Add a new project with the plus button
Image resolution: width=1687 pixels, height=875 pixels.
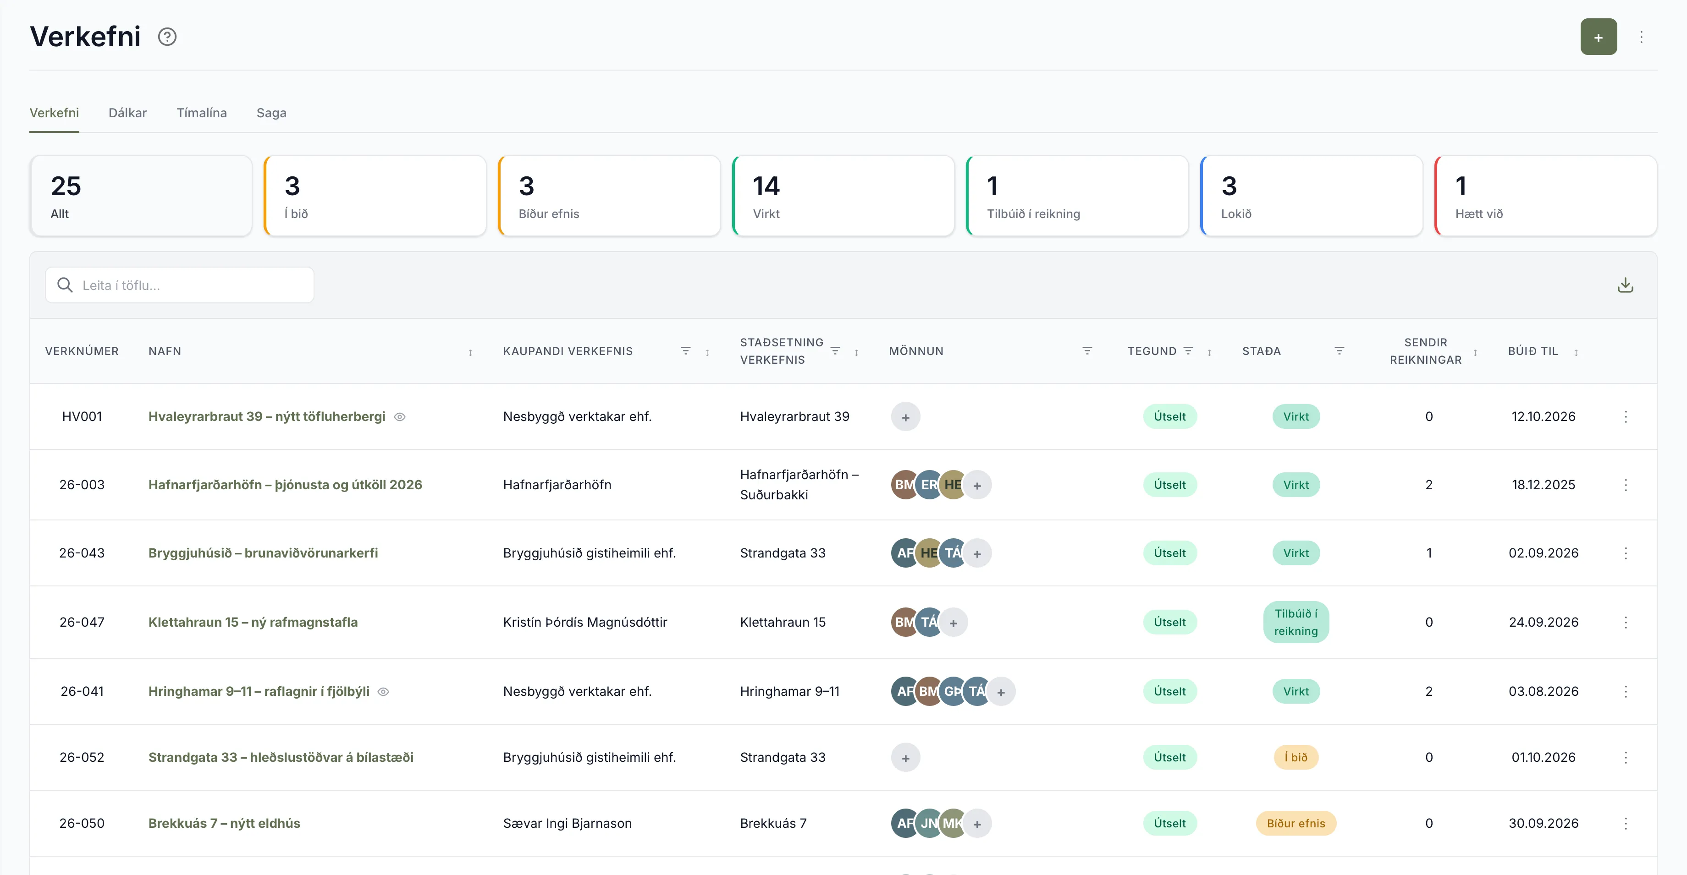pyautogui.click(x=1598, y=37)
